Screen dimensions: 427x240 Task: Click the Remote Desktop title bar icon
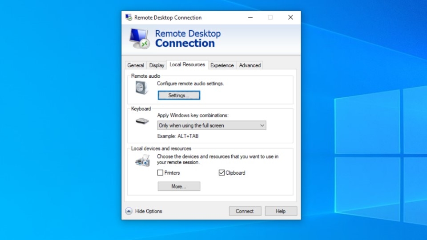pos(129,17)
